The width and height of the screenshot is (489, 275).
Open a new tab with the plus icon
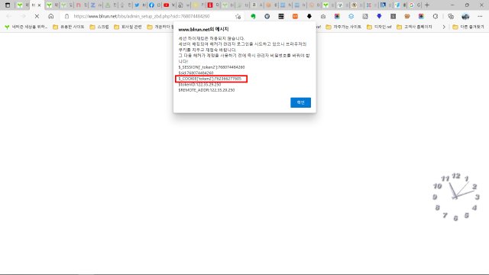pyautogui.click(x=427, y=5)
